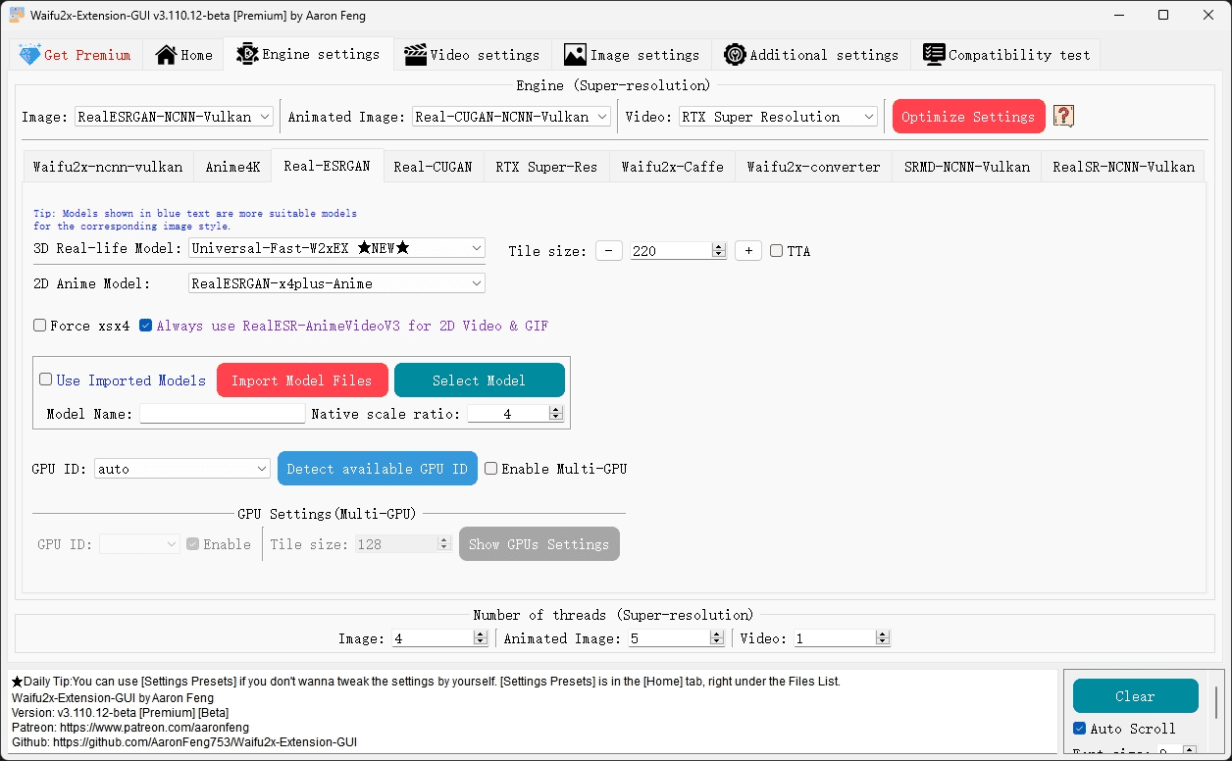Click the help question mark icon

coord(1064,117)
